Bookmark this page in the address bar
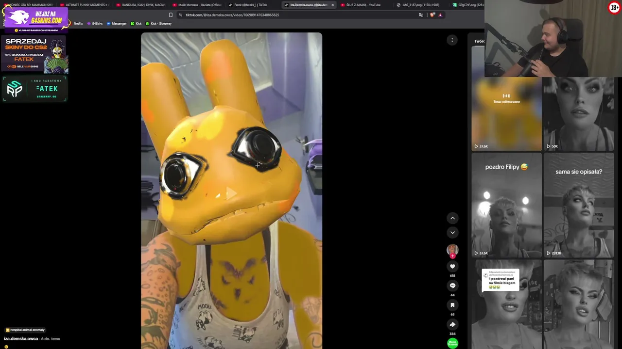The image size is (622, 349). [171, 15]
